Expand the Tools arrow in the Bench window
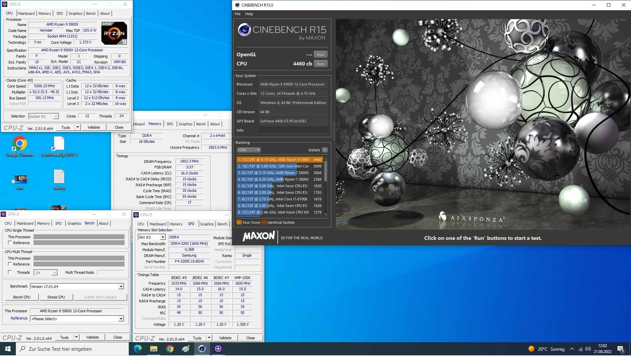Screen dimensions: 631x356 (76, 338)
